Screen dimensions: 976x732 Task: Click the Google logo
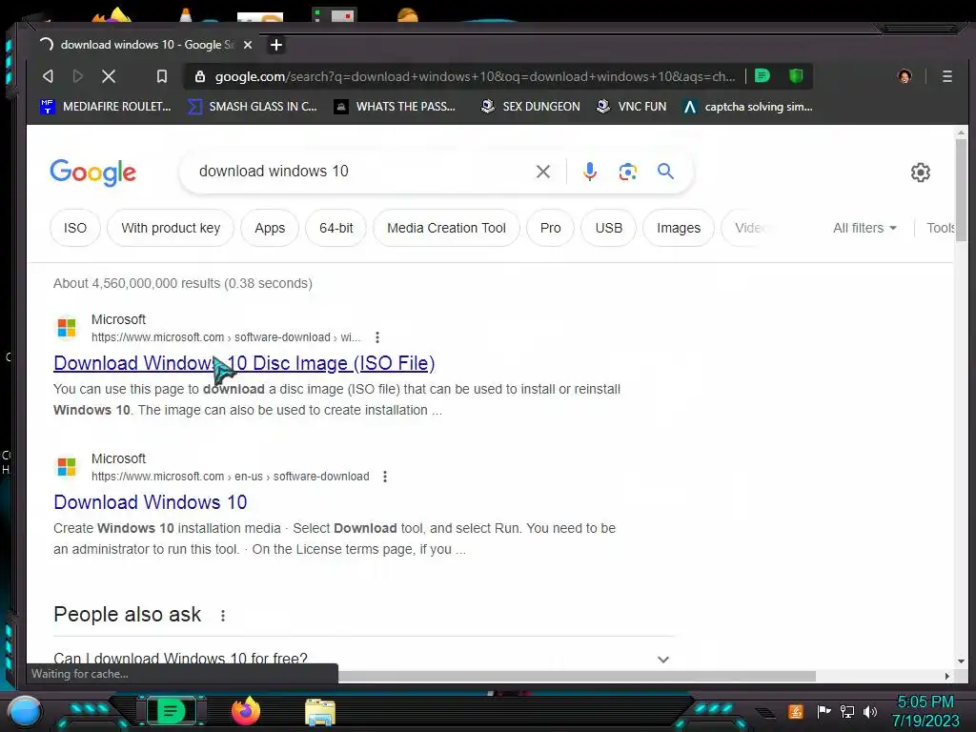coord(92,173)
